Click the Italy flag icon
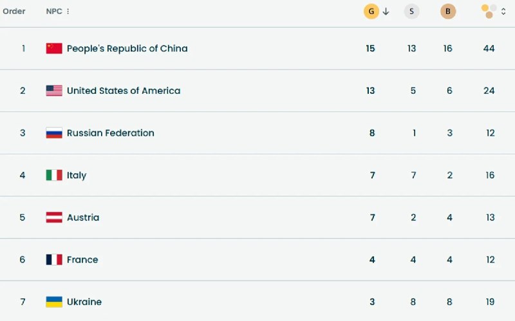Image resolution: width=515 pixels, height=321 pixels. 54,175
